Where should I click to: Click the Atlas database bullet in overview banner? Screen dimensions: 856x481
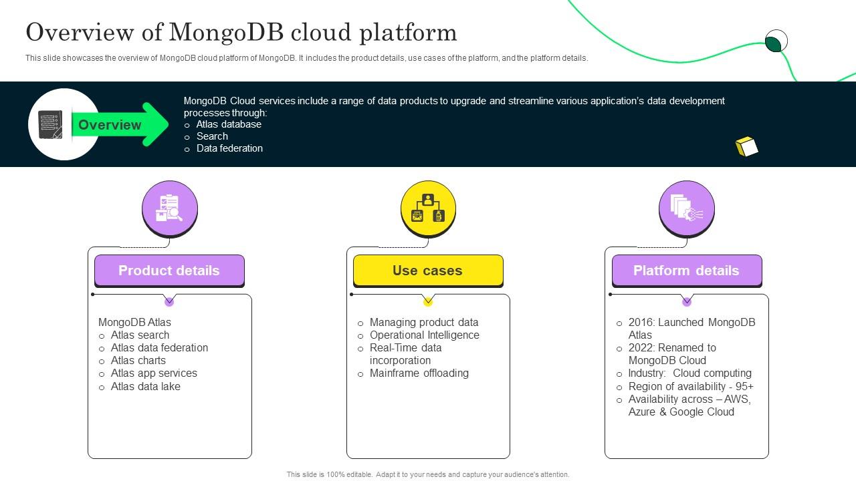(229, 124)
